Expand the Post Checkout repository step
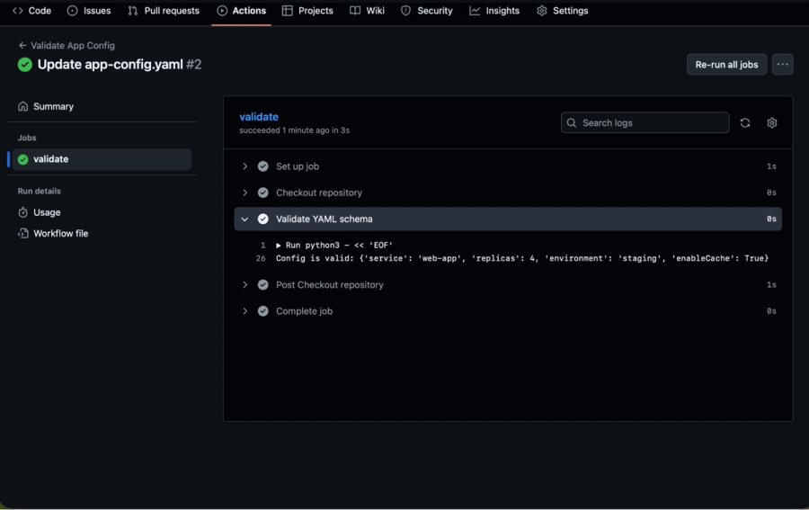 245,285
